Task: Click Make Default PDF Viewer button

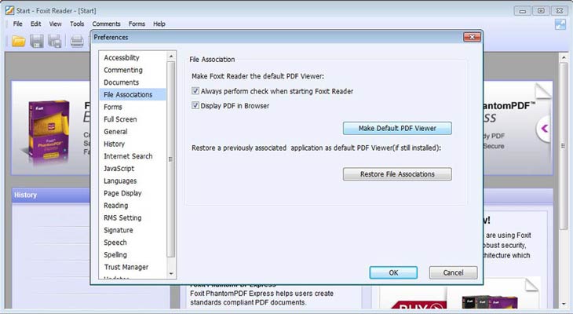Action: 397,128
